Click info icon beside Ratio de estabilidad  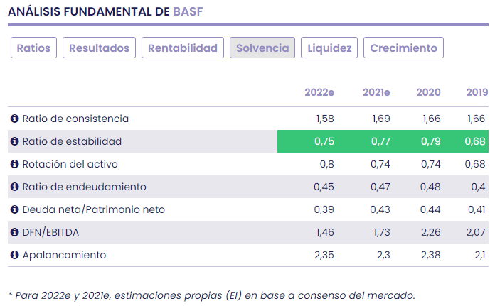(14, 141)
